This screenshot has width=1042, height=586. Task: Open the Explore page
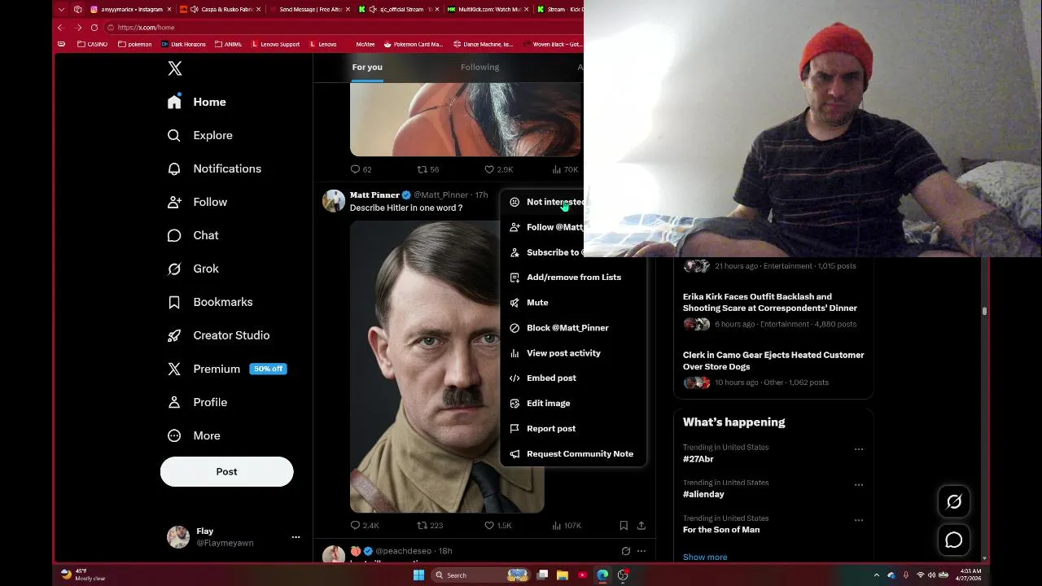[200, 135]
